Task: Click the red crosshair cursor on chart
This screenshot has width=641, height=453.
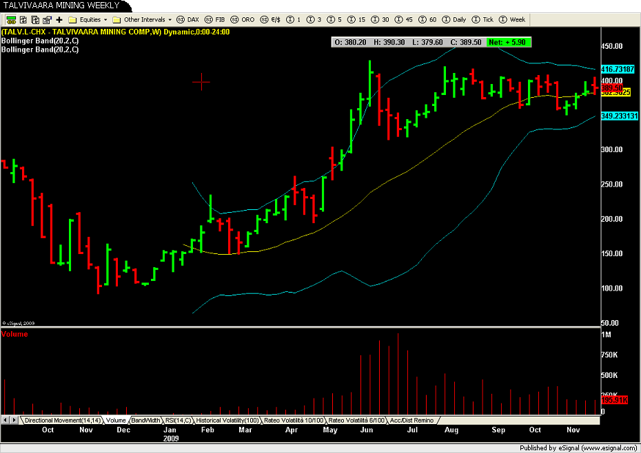Action: [201, 82]
